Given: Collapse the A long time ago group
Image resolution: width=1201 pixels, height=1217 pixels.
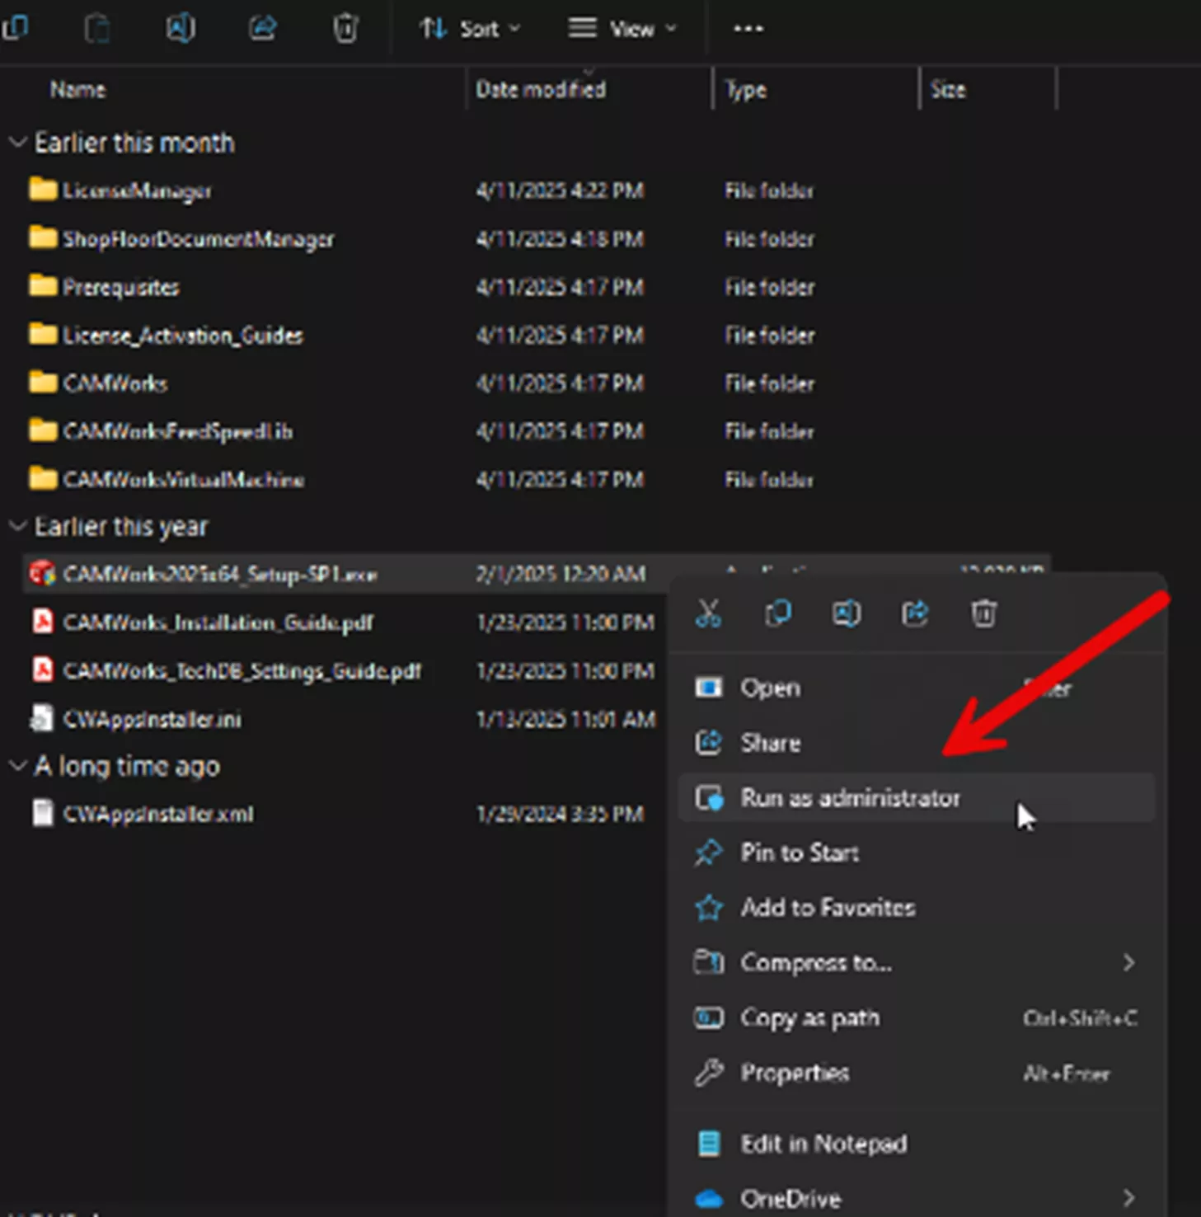Looking at the screenshot, I should click(x=17, y=766).
